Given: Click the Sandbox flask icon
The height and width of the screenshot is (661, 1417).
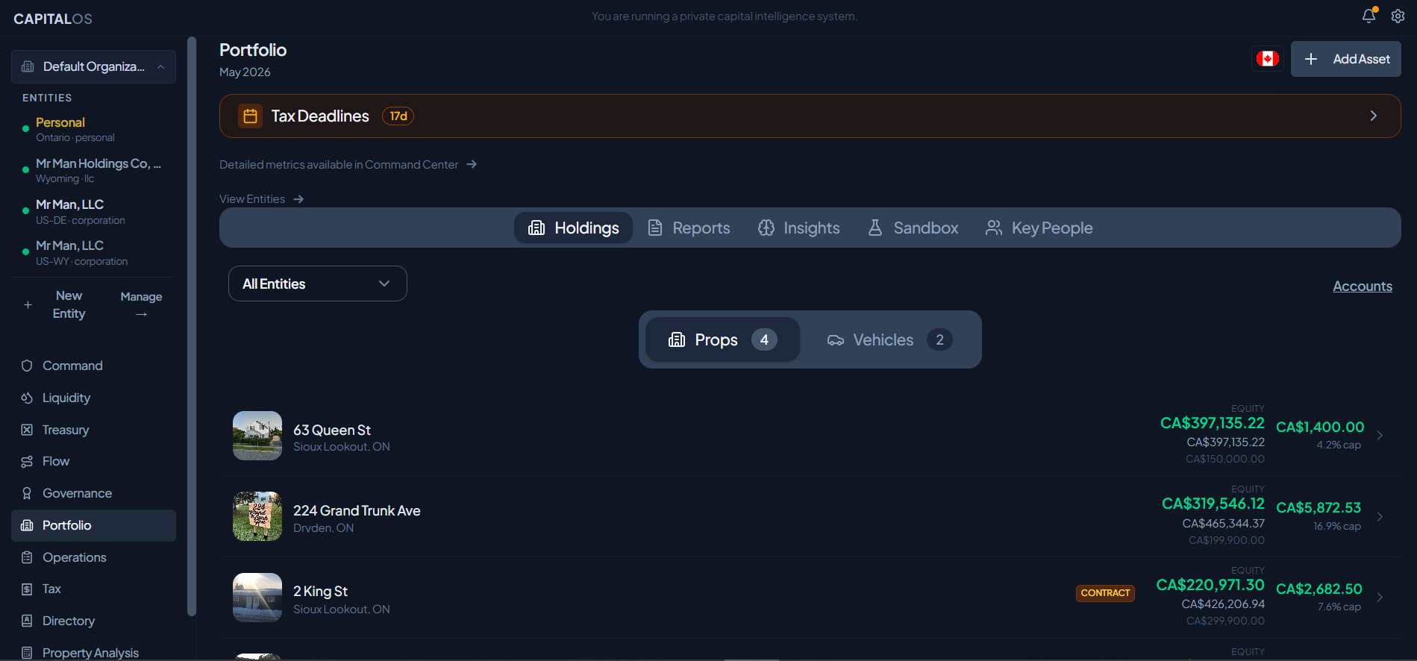Looking at the screenshot, I should [x=875, y=228].
